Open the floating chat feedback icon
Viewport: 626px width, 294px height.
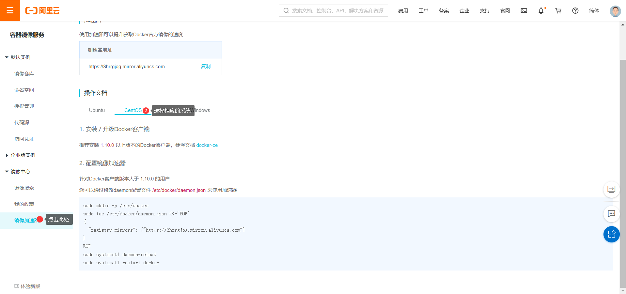pyautogui.click(x=611, y=214)
